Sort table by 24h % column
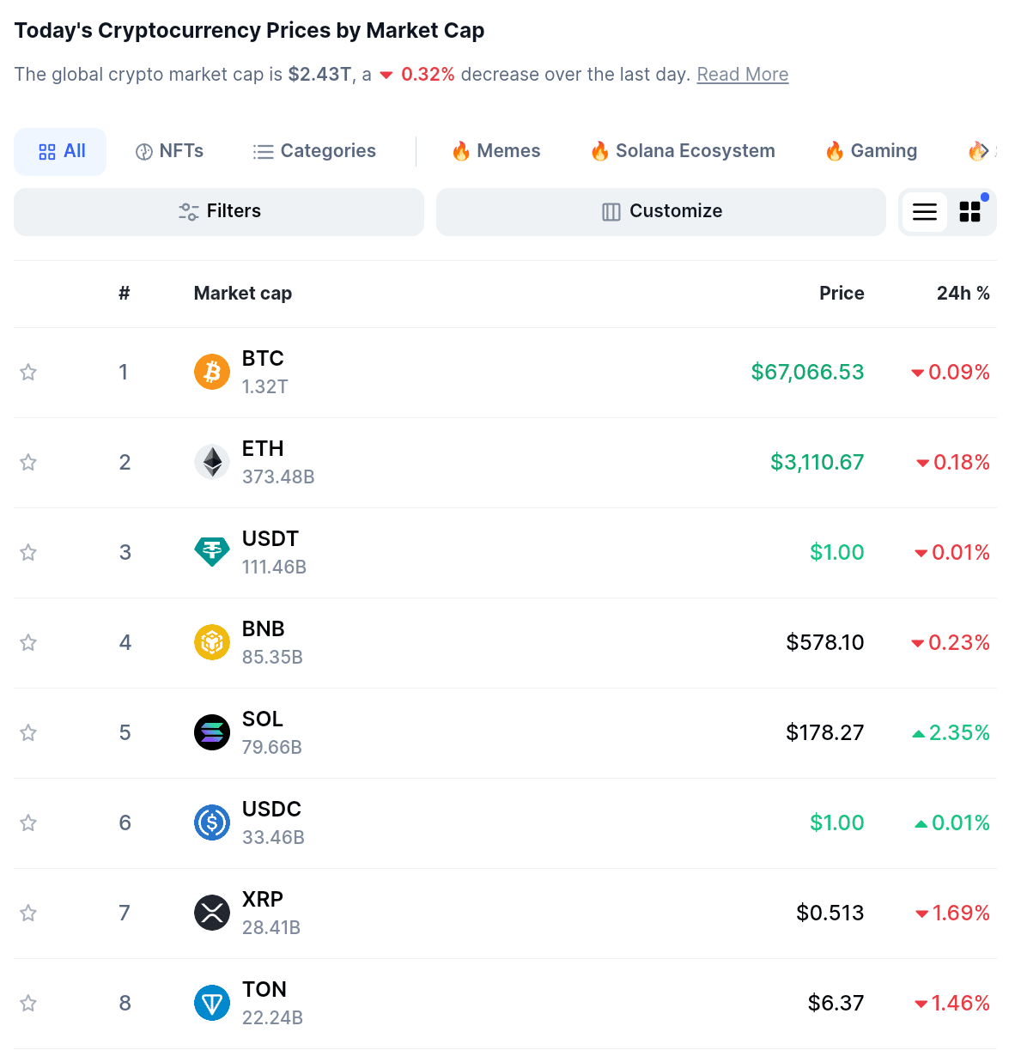Image resolution: width=1009 pixels, height=1050 pixels. 963,294
